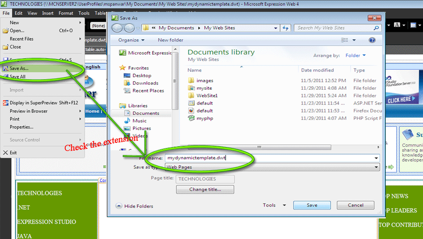Open Desktop in Favorites
This screenshot has width=423, height=239.
click(x=142, y=76)
